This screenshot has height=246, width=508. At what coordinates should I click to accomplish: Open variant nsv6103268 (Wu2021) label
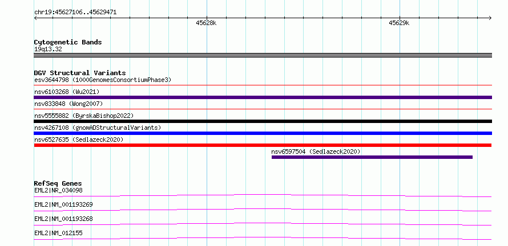click(x=67, y=92)
